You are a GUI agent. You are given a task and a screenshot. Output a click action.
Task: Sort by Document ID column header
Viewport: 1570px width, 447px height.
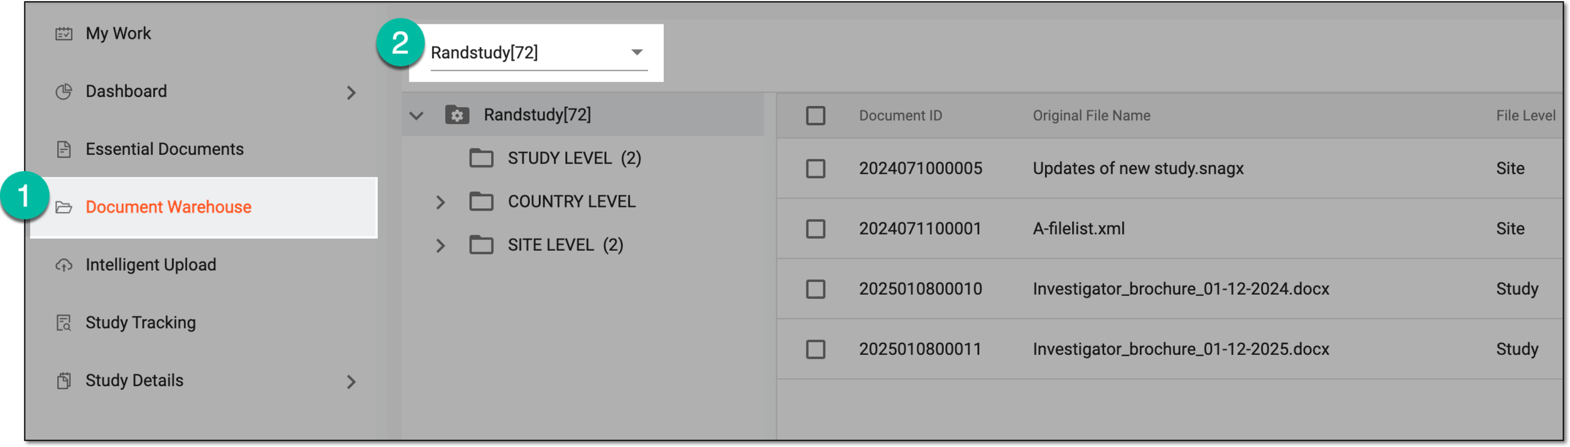901,115
